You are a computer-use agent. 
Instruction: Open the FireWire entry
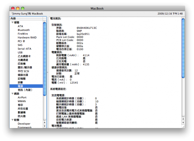pyautogui.click(x=23, y=34)
